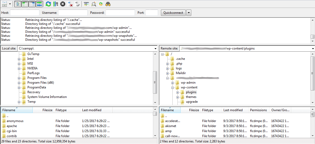Enable directory comparison
The width and height of the screenshot is (315, 144).
94,4
